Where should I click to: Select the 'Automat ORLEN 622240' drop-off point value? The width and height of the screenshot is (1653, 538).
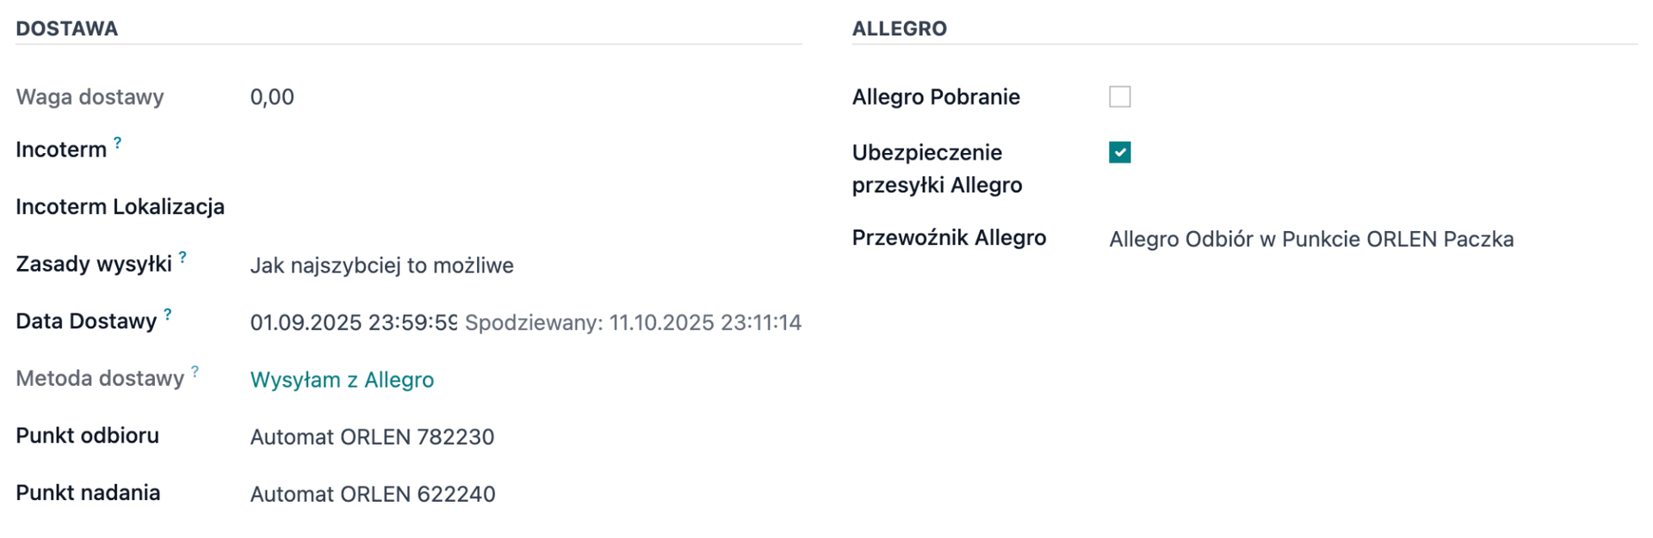pos(372,494)
